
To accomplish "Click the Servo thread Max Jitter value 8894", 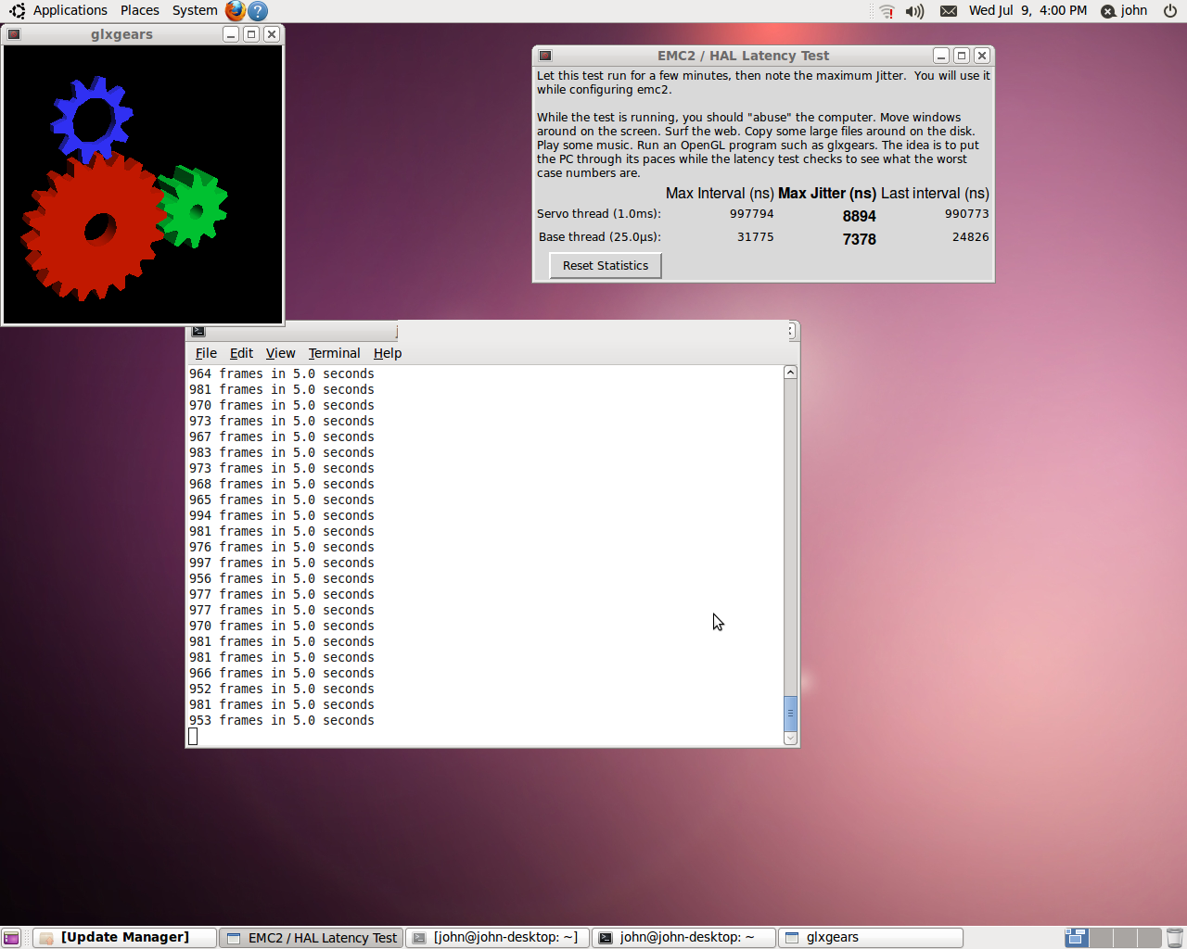I will tap(859, 216).
